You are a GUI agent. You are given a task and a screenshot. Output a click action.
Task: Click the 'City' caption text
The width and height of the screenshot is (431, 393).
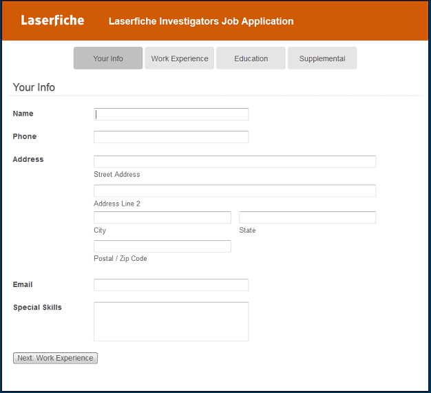tap(100, 231)
